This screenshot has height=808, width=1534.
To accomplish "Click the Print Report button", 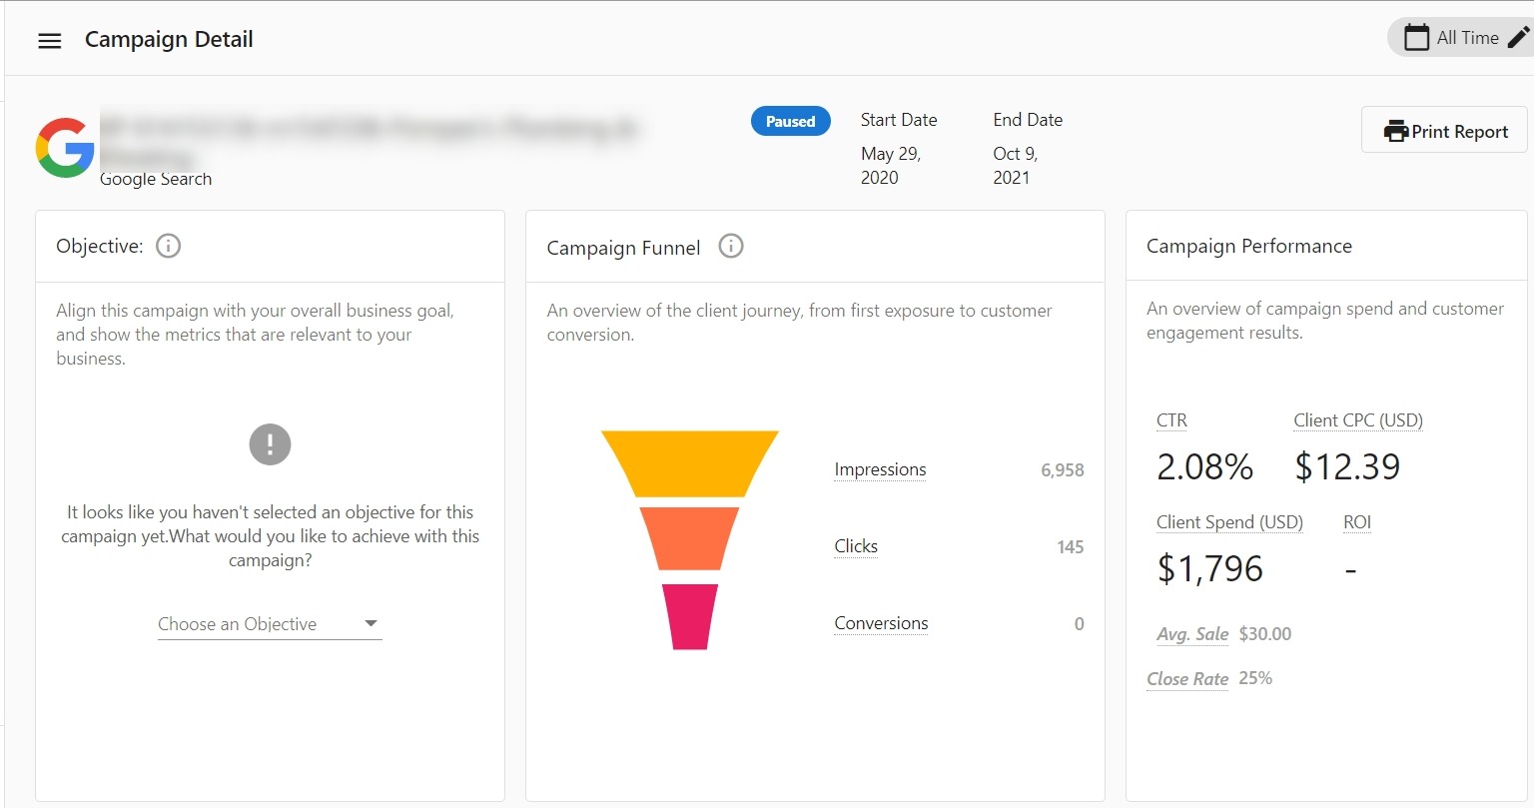I will 1443,130.
